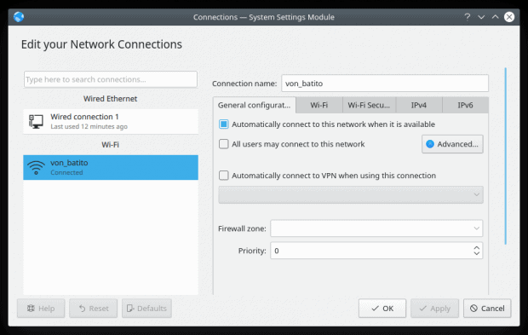
Task: Open the IPv6 tab
Action: (x=465, y=105)
